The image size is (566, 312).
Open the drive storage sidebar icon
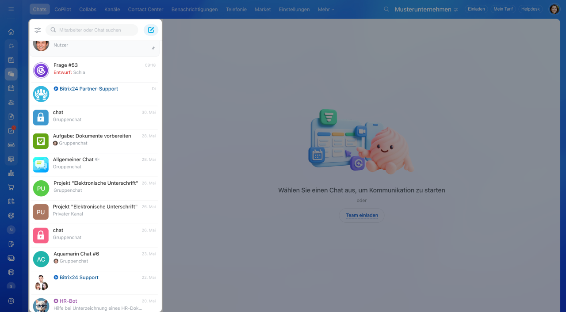11,145
